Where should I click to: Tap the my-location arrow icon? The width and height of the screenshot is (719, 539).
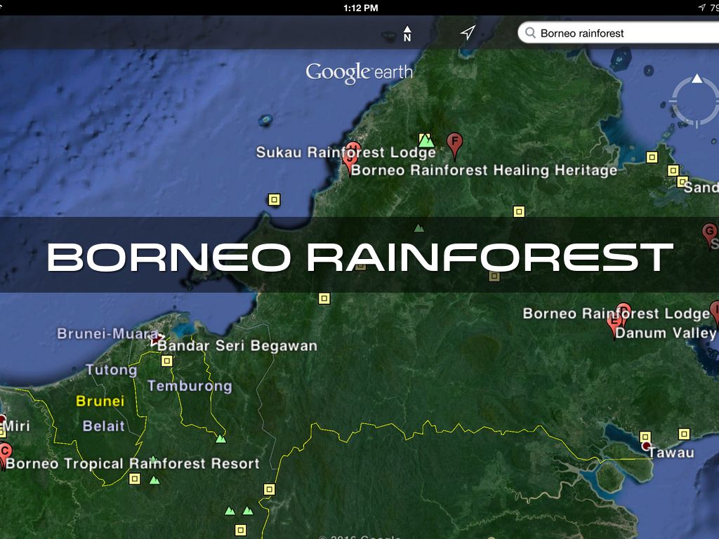468,33
